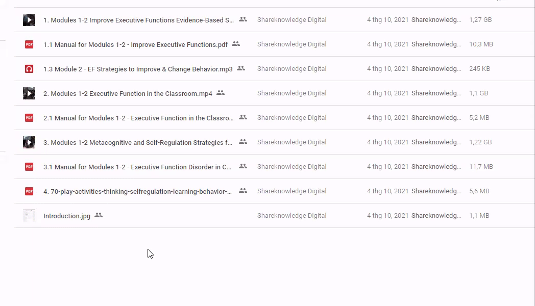Select the Introduction.jpg file name
This screenshot has width=535, height=306.
(x=67, y=216)
